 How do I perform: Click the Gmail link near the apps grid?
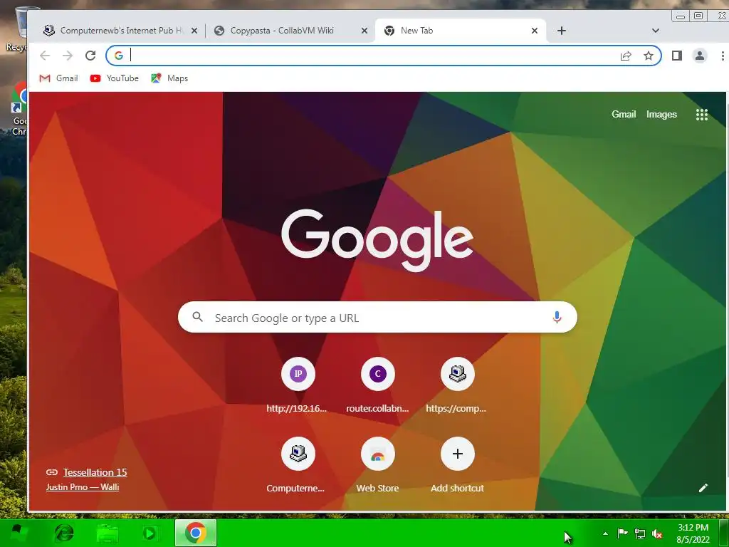pyautogui.click(x=624, y=115)
